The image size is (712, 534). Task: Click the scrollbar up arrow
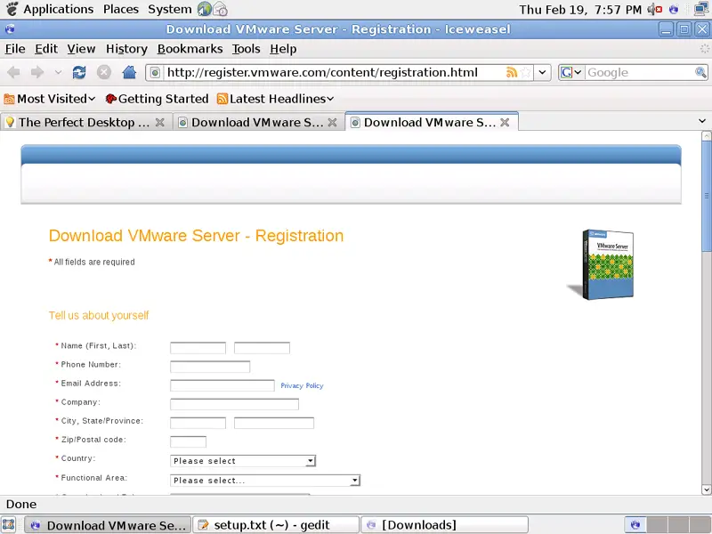(706, 136)
